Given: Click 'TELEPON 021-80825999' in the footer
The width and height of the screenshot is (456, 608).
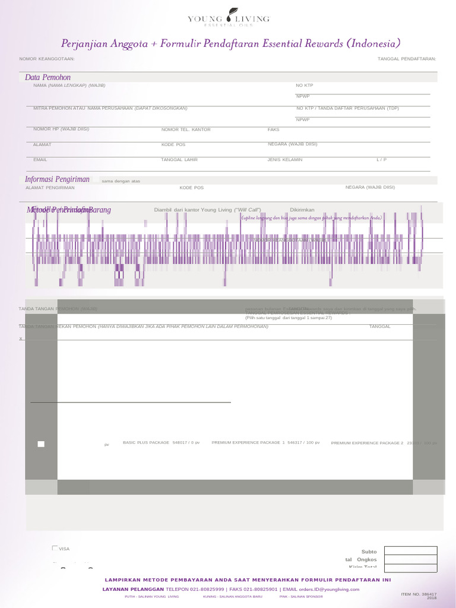Looking at the screenshot, I should pos(195,590).
